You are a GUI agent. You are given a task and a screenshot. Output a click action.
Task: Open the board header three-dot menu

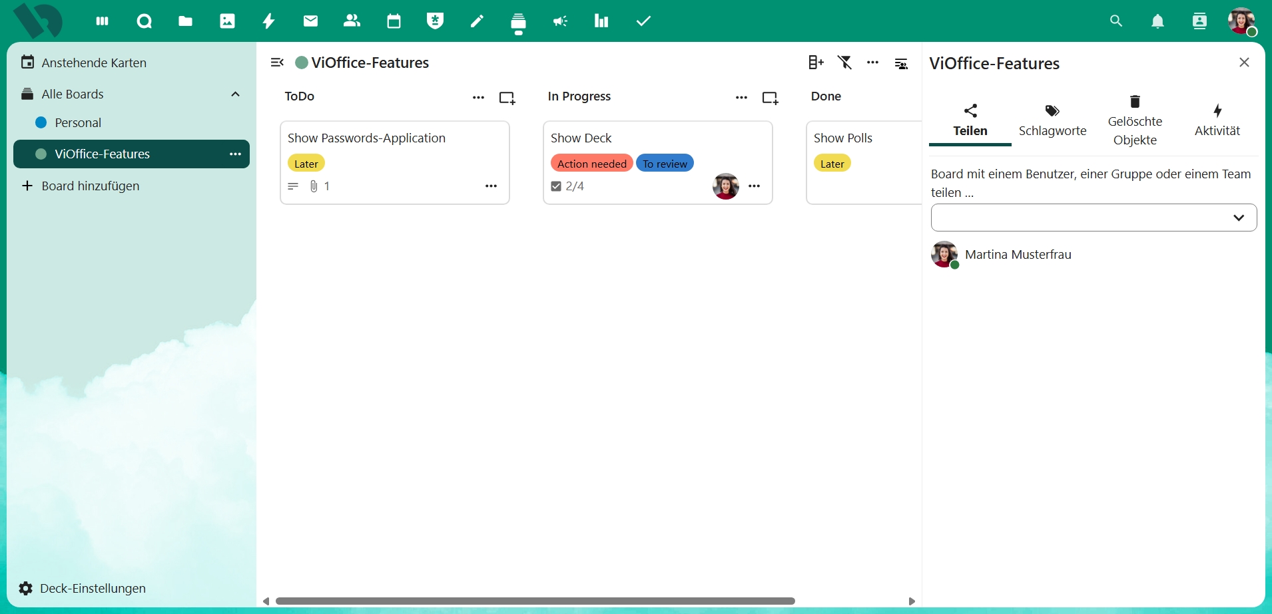[873, 63]
